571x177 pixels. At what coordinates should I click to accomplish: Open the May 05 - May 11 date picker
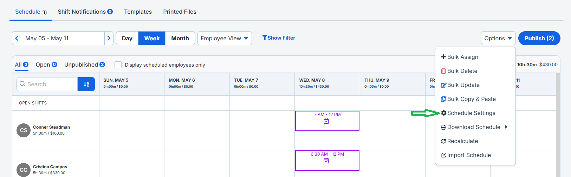(63, 38)
